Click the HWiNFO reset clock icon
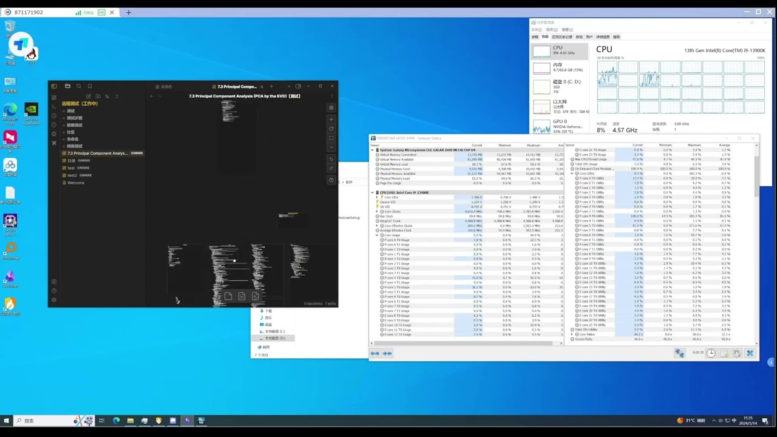Viewport: 777px width, 437px height. click(x=711, y=353)
